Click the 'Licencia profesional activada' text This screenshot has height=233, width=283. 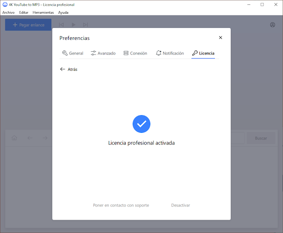pos(141,143)
